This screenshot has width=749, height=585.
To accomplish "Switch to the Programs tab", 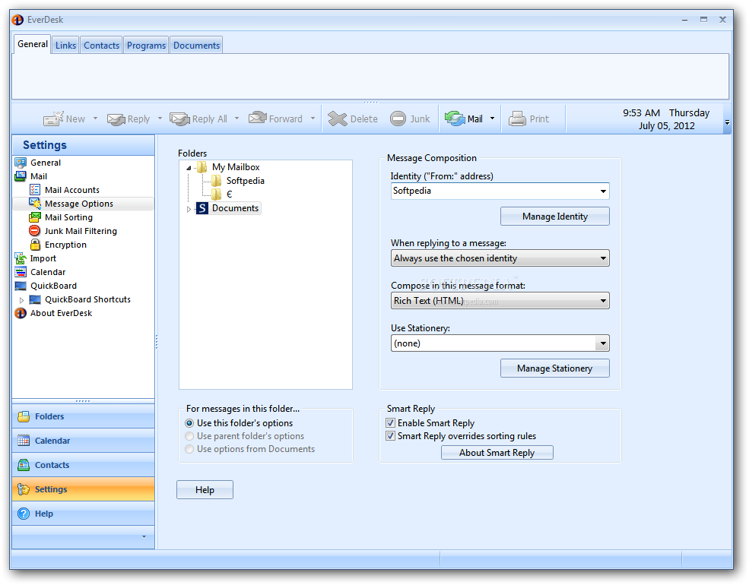I will pos(146,46).
